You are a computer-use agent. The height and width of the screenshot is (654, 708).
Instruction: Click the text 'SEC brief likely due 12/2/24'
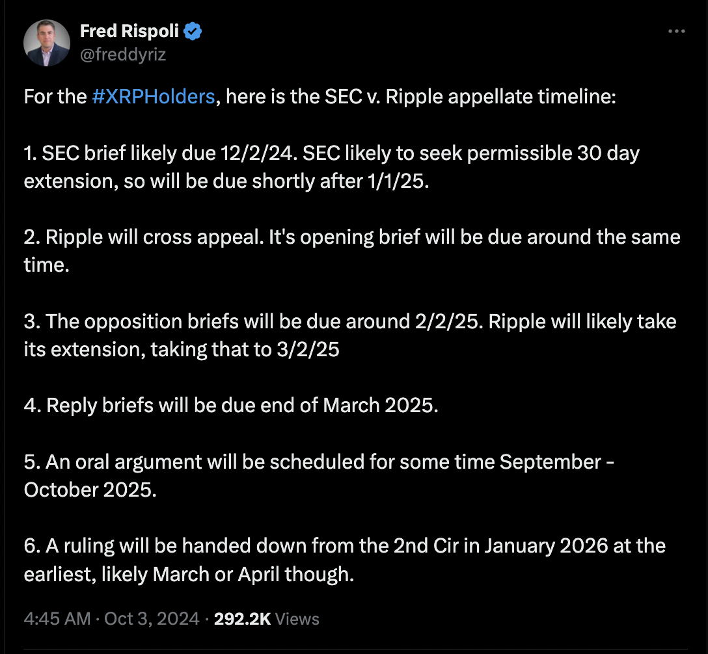pyautogui.click(x=167, y=153)
